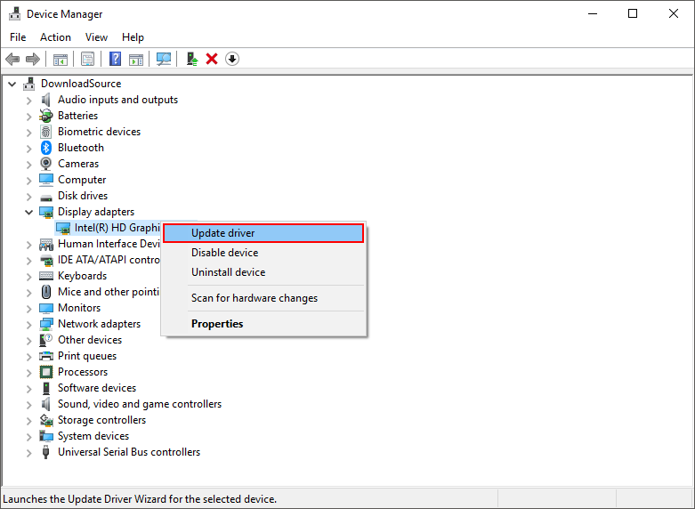
Task: Click the Keyboards icon
Action: point(46,276)
